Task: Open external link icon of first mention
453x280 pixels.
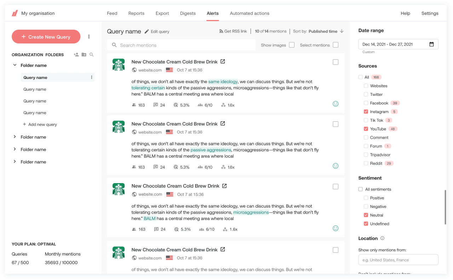Action: [x=223, y=62]
